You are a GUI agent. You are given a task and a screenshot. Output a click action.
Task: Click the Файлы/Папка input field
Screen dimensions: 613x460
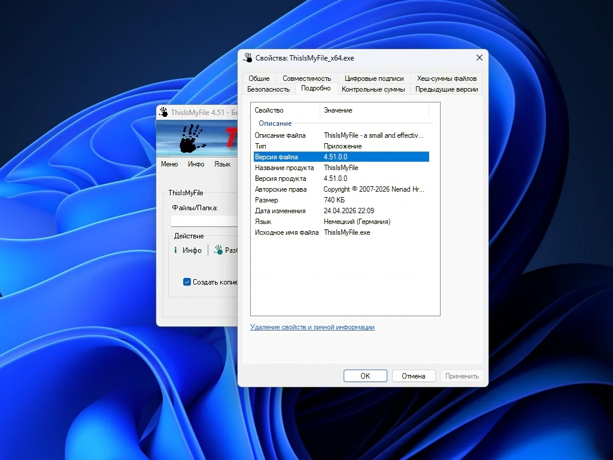click(204, 221)
